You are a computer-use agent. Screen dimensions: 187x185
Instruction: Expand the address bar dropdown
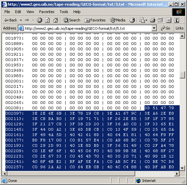click(x=154, y=28)
